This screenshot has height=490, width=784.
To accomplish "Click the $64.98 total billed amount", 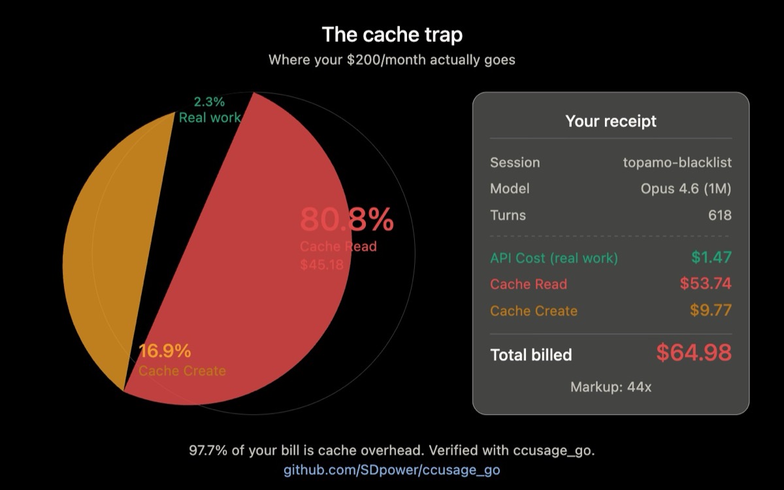I will [x=693, y=353].
